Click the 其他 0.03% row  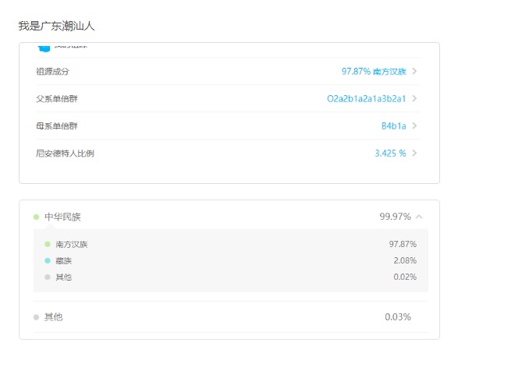coord(231,316)
